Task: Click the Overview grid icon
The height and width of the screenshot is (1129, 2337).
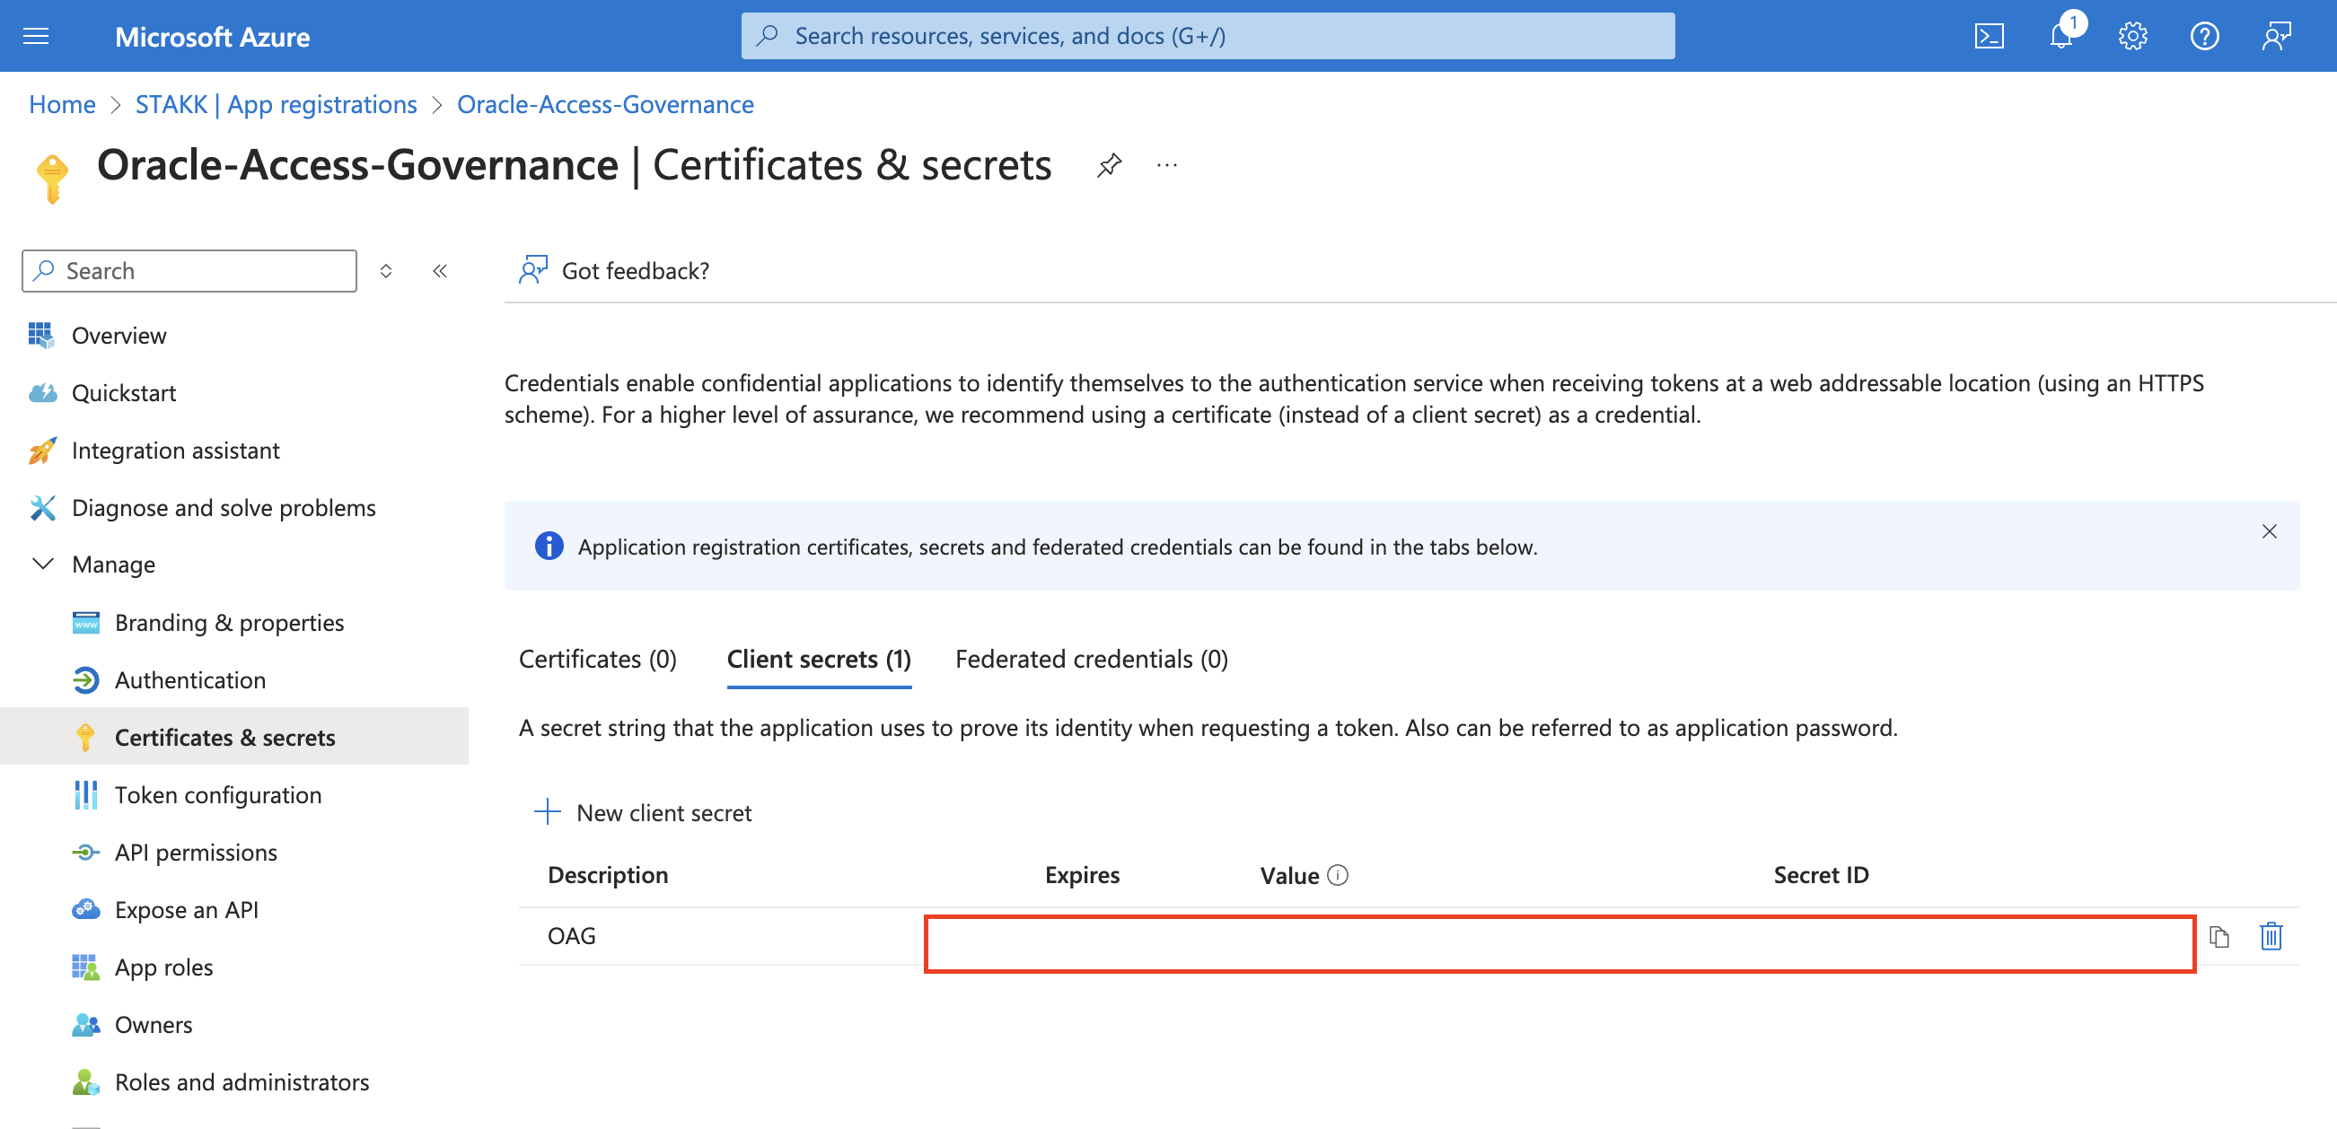Action: [x=40, y=335]
